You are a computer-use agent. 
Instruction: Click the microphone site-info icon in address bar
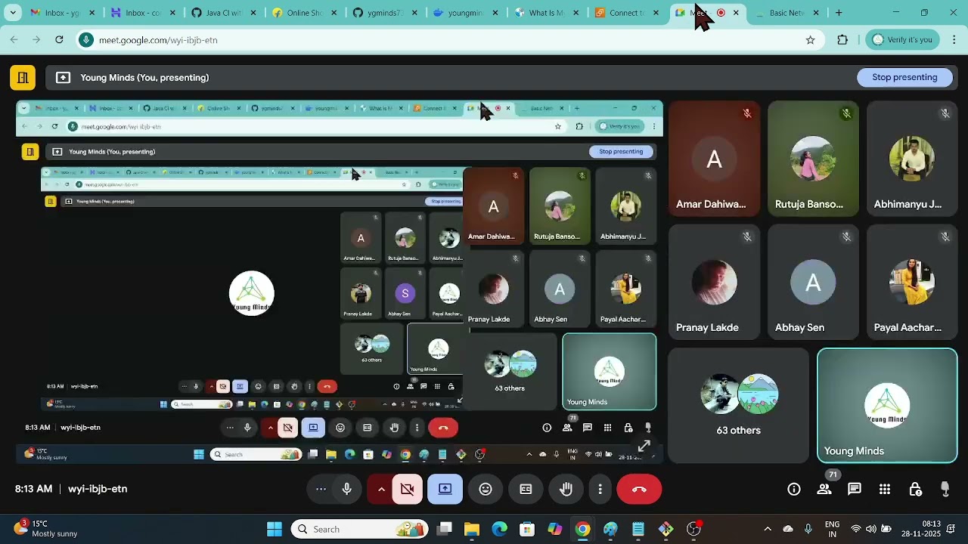tap(87, 39)
